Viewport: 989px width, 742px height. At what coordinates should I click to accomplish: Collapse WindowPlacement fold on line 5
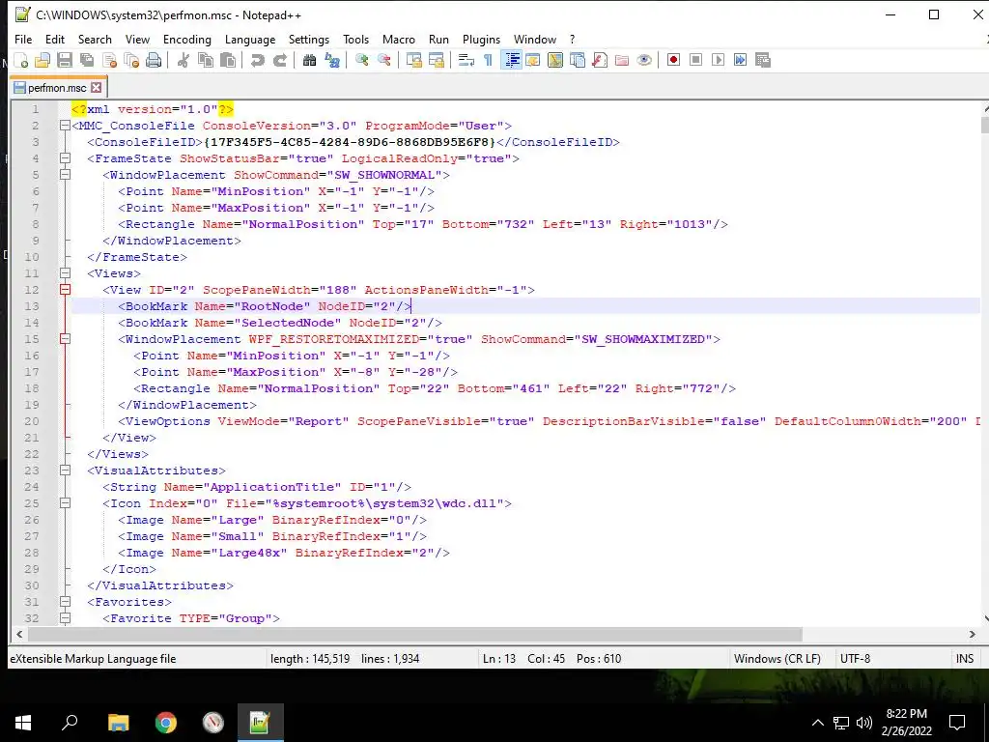pos(65,175)
